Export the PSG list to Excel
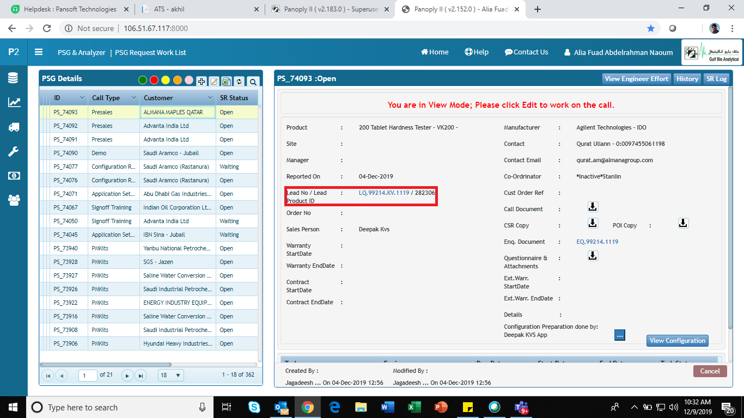 (x=227, y=81)
